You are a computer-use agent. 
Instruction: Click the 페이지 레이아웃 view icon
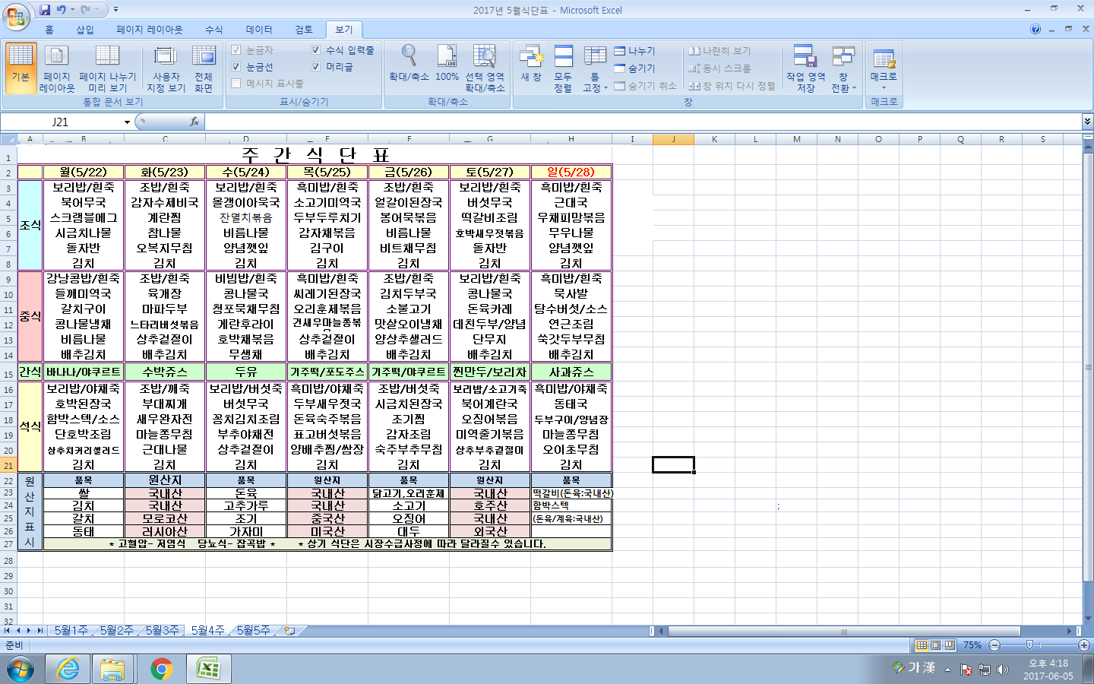[56, 68]
